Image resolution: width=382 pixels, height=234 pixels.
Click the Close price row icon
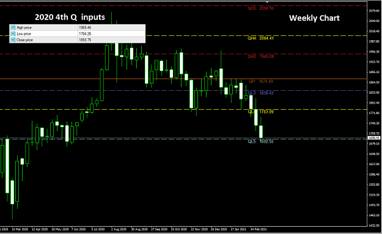[13, 40]
